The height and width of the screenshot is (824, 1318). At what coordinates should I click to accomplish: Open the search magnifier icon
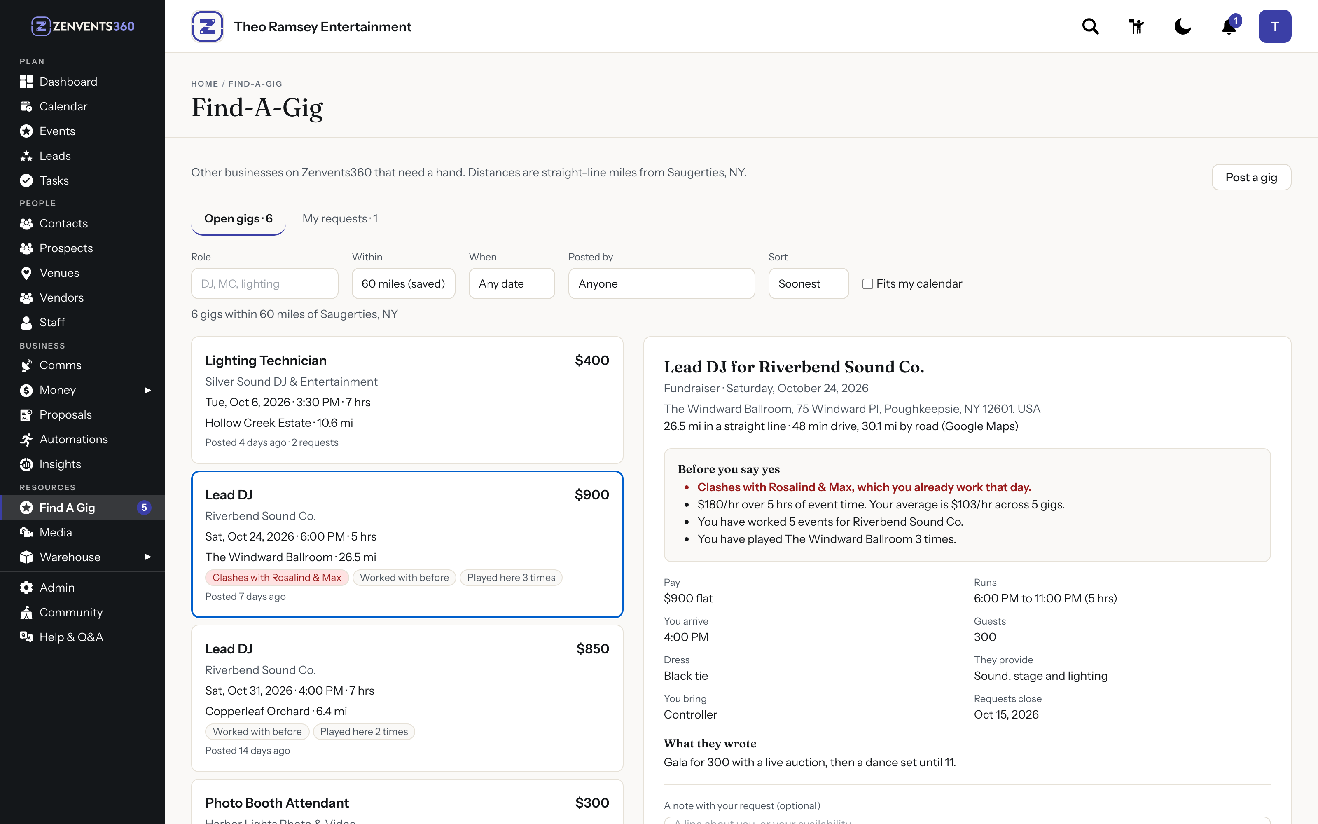pos(1090,26)
